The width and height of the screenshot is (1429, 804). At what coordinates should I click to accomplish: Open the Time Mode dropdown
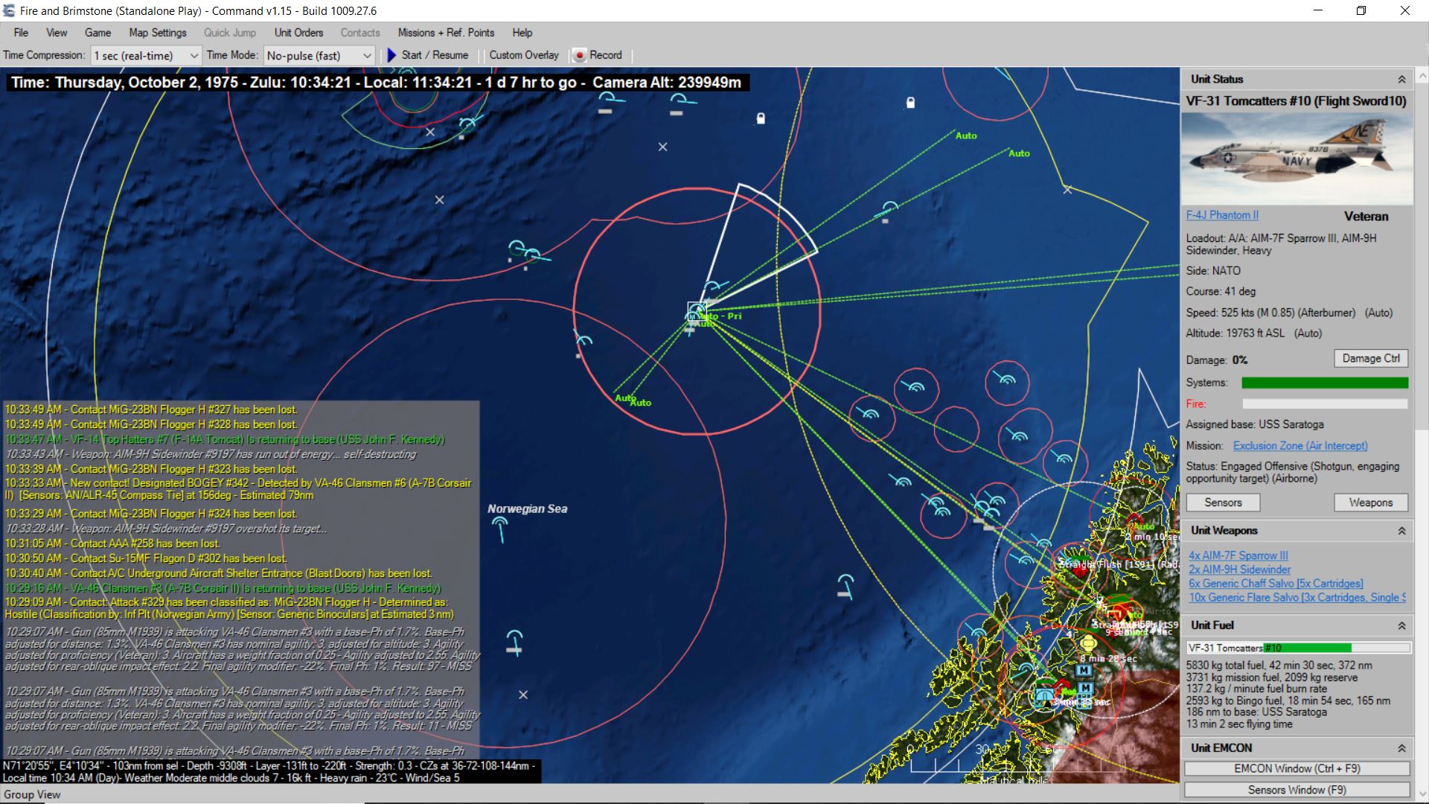click(x=367, y=56)
